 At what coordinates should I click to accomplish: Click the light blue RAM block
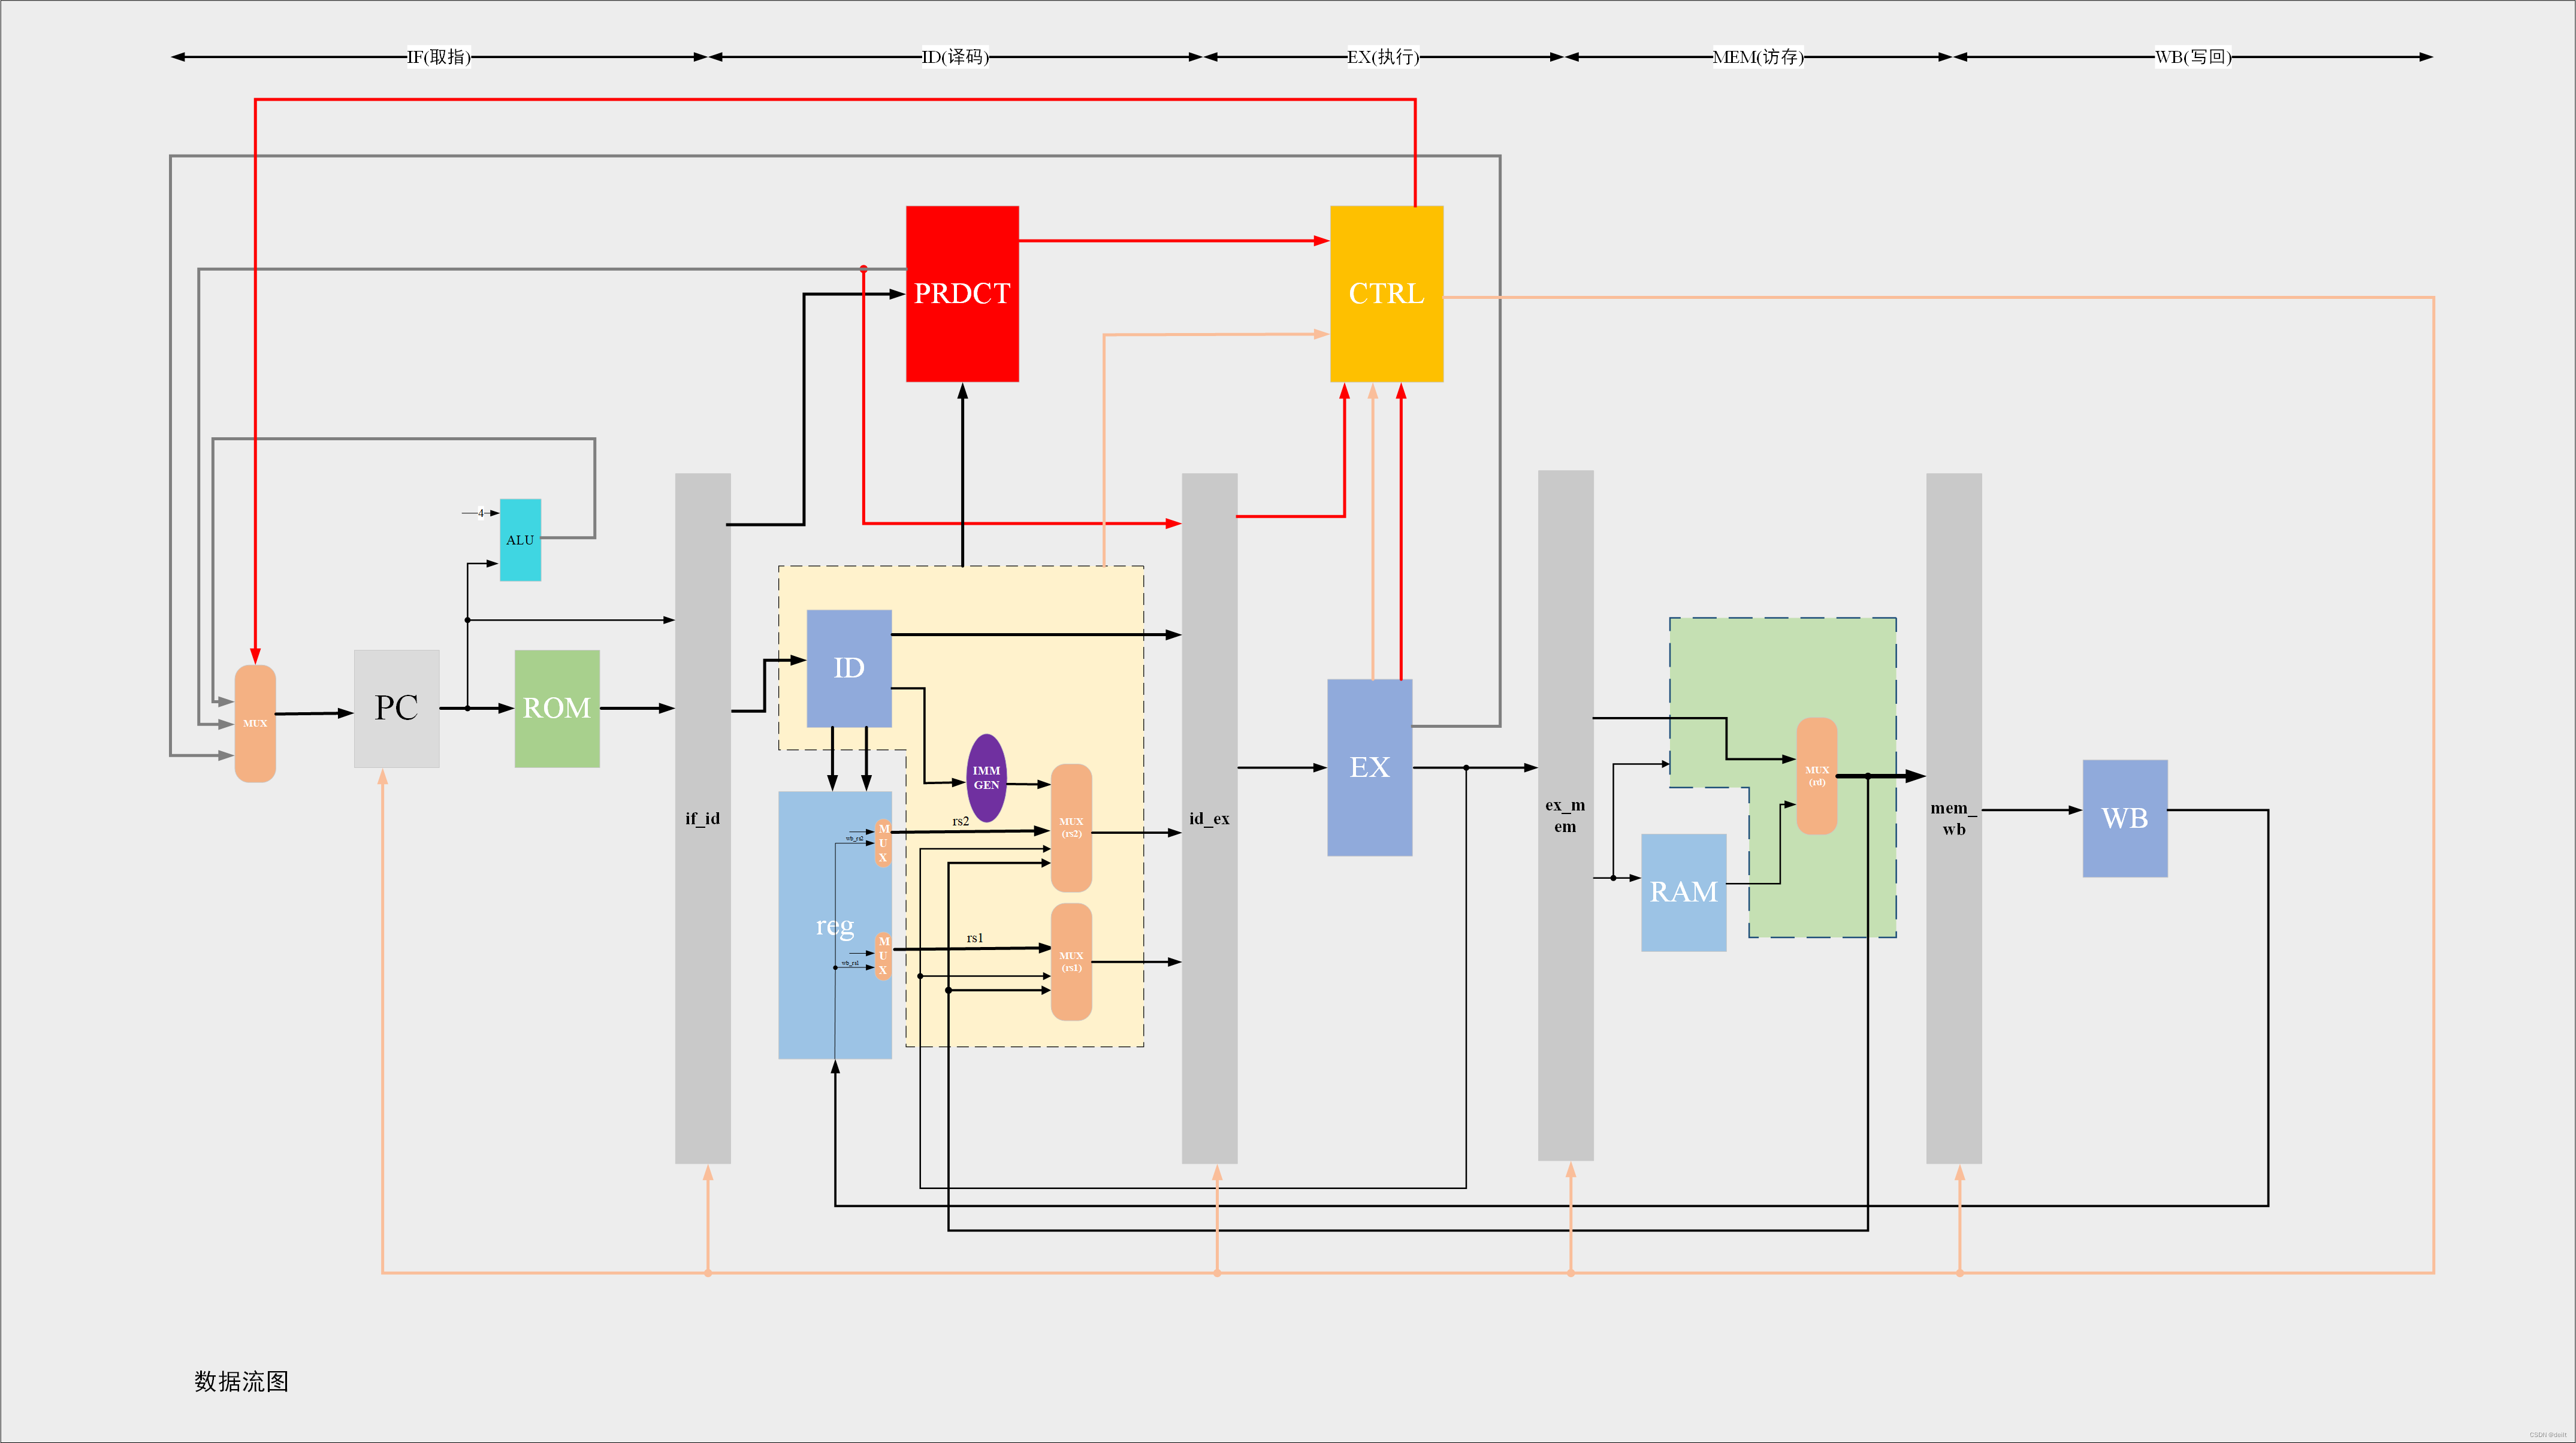click(x=1683, y=892)
